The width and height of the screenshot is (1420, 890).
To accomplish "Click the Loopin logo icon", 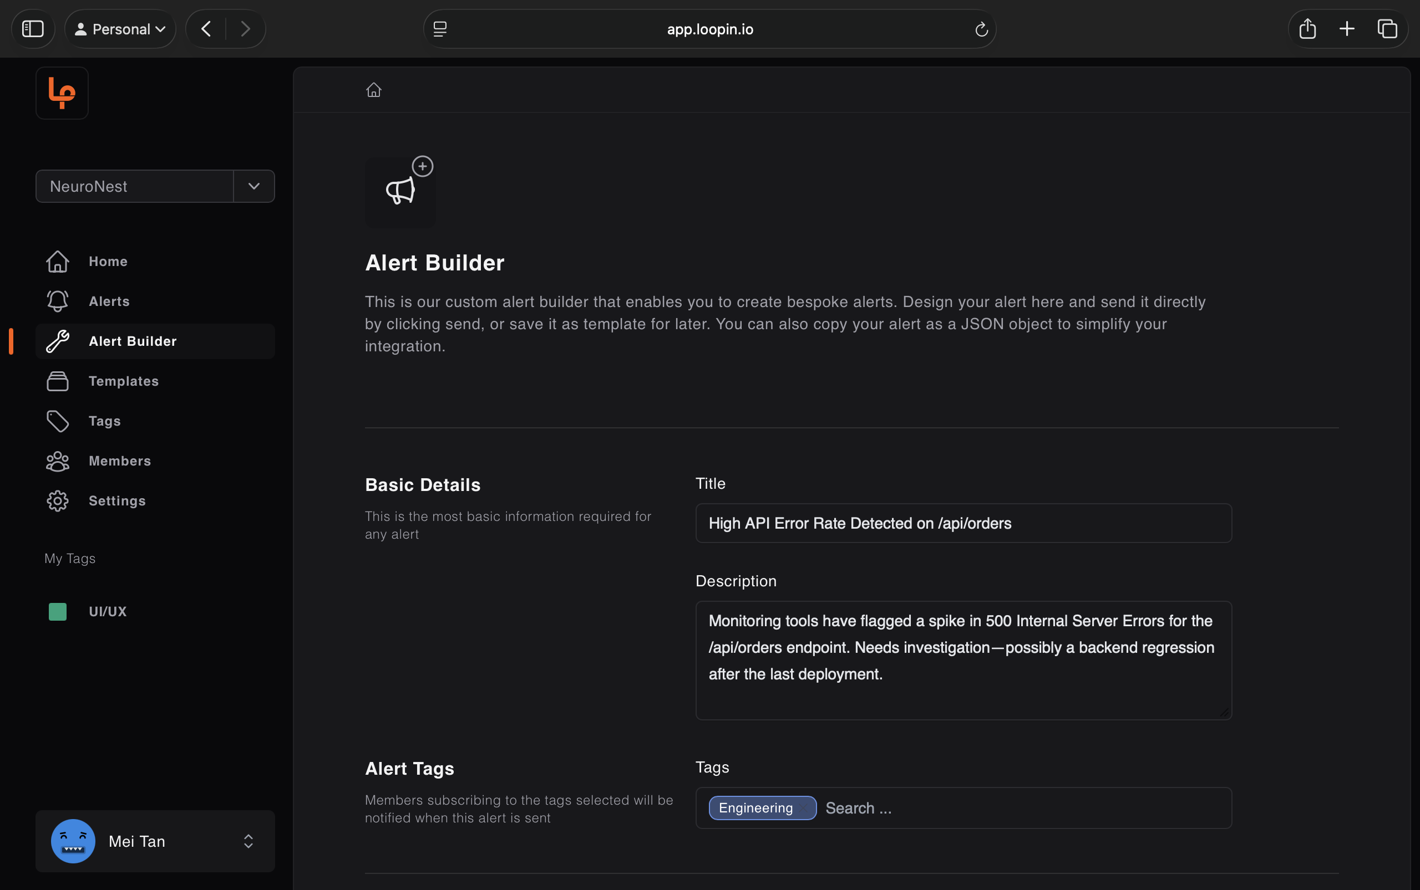I will (x=62, y=93).
